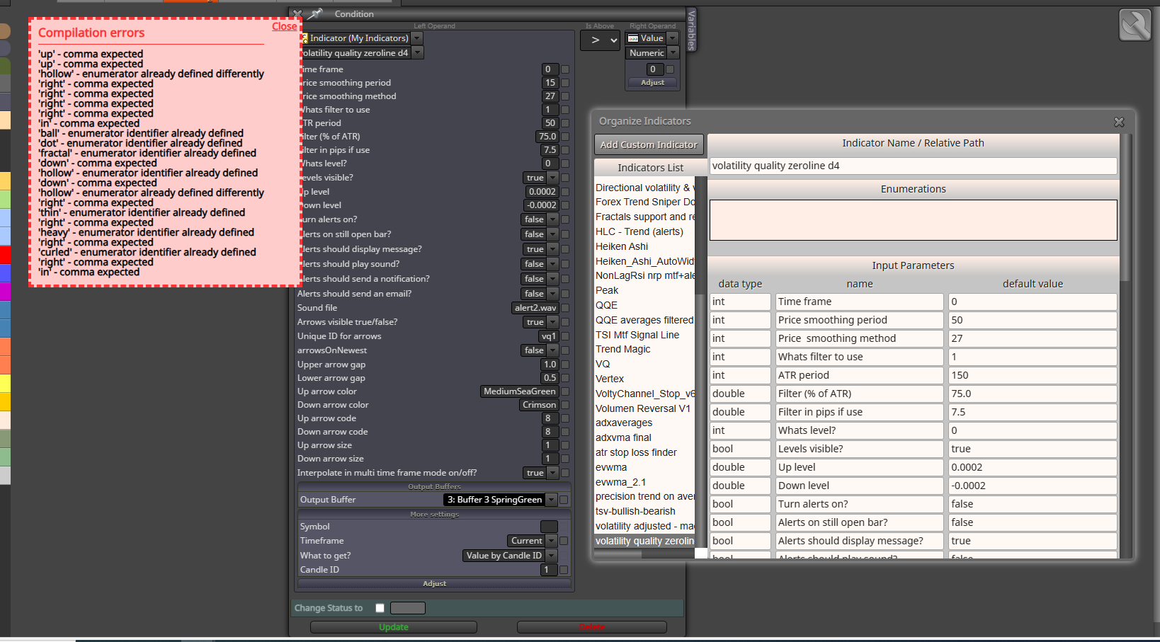Toggle checkbox beside Up arrow color
The image size is (1160, 642).
pyautogui.click(x=565, y=391)
